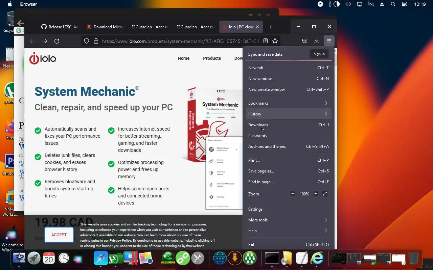
Task: Expand the Help submenu
Action: 288,231
